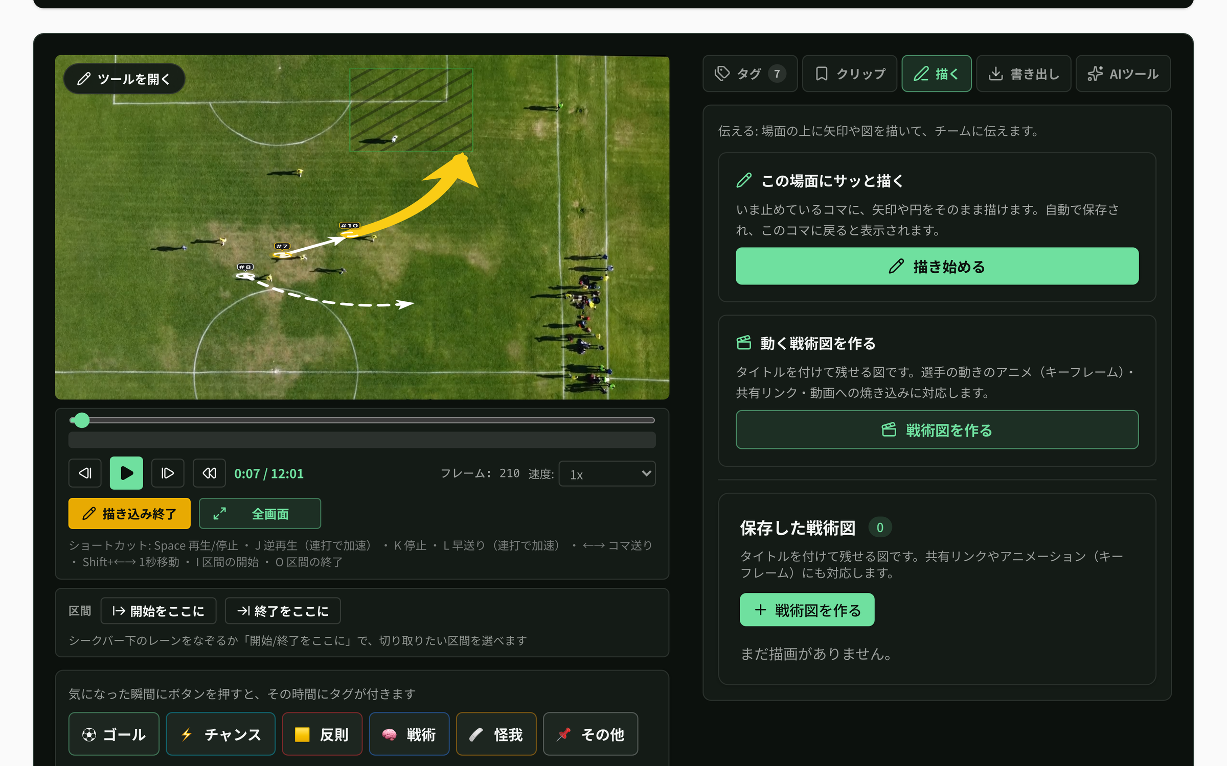The width and height of the screenshot is (1227, 766).
Task: Start video playback with the green play button
Action: click(x=126, y=473)
